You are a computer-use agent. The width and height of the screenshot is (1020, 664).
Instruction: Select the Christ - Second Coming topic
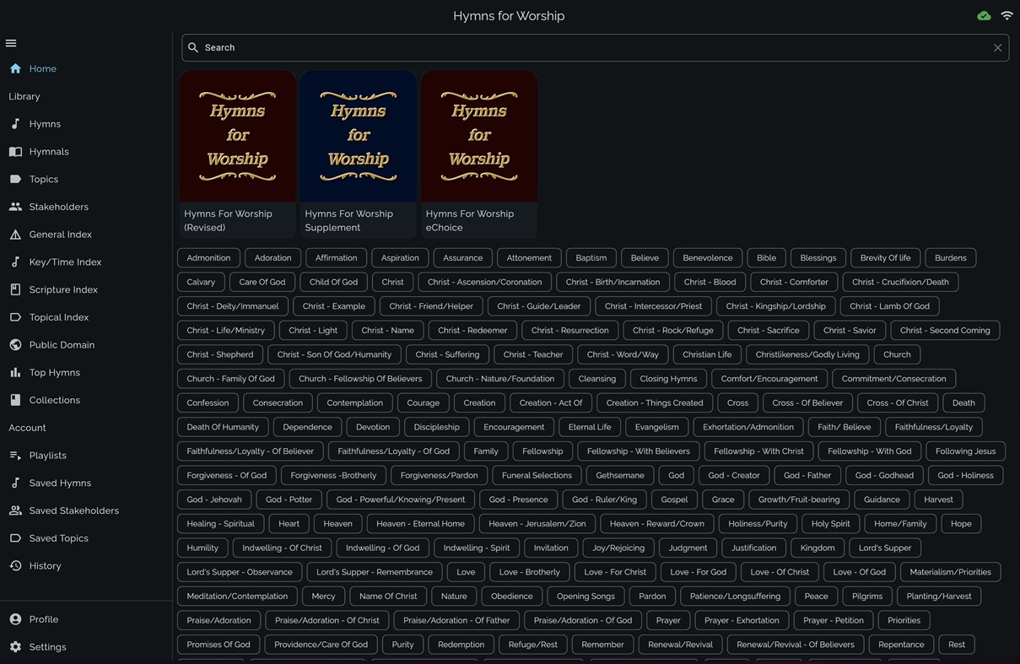945,330
